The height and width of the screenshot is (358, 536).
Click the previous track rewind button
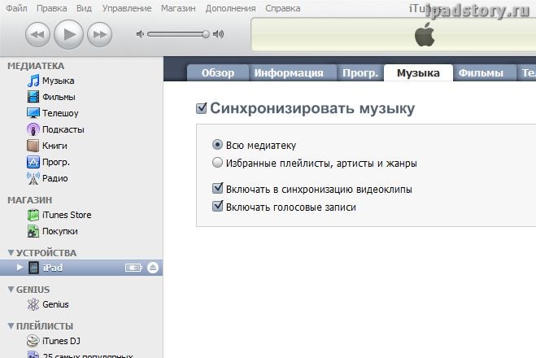(37, 34)
